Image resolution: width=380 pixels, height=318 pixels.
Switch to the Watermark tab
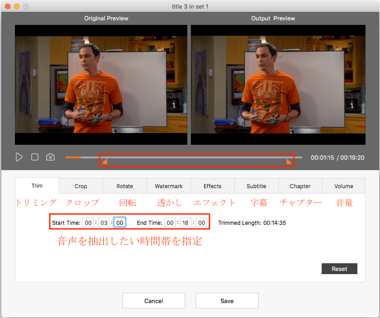point(169,186)
